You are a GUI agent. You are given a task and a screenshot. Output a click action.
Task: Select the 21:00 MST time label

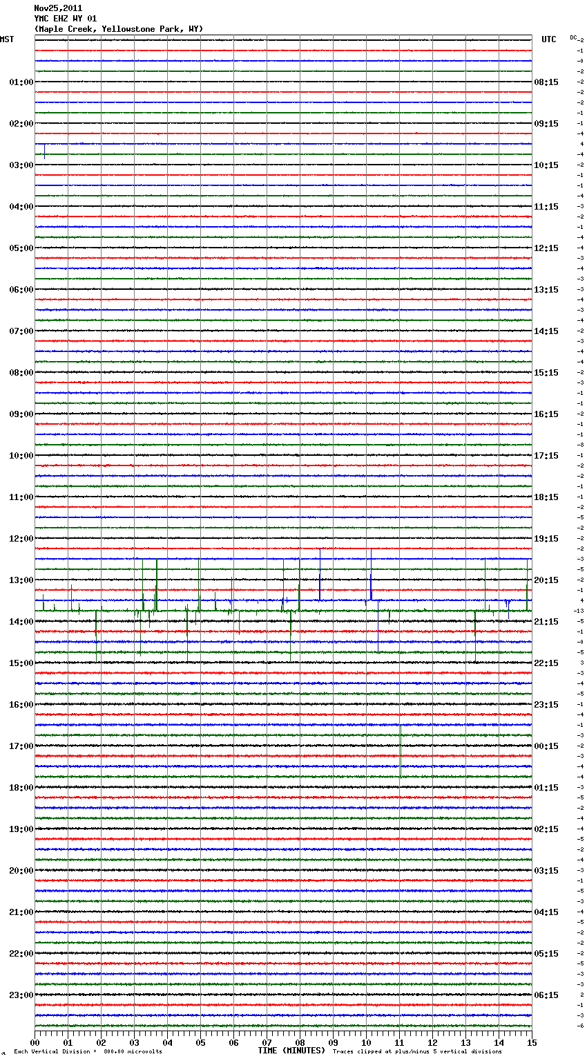(x=21, y=912)
